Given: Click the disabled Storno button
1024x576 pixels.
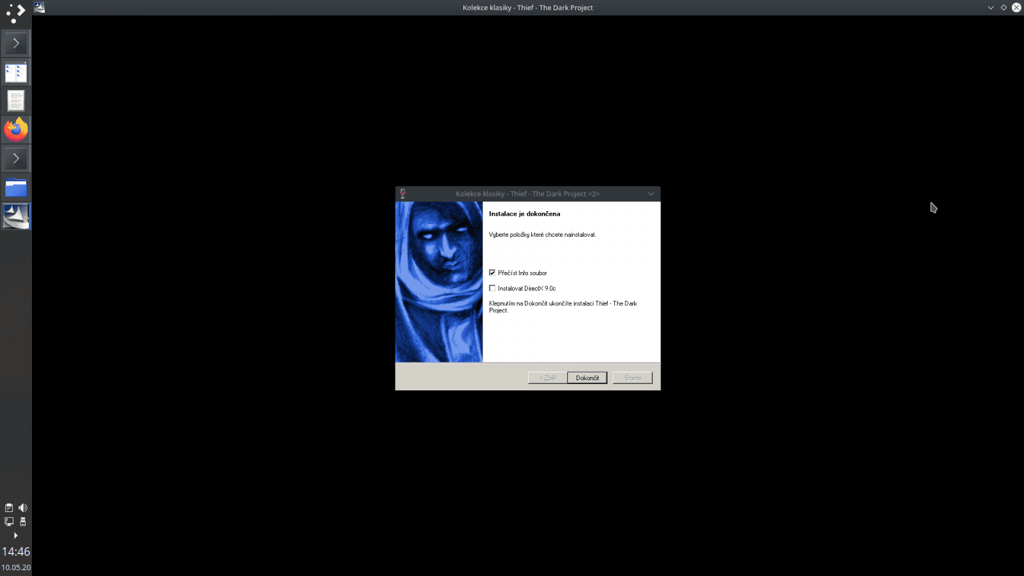Looking at the screenshot, I should point(632,378).
